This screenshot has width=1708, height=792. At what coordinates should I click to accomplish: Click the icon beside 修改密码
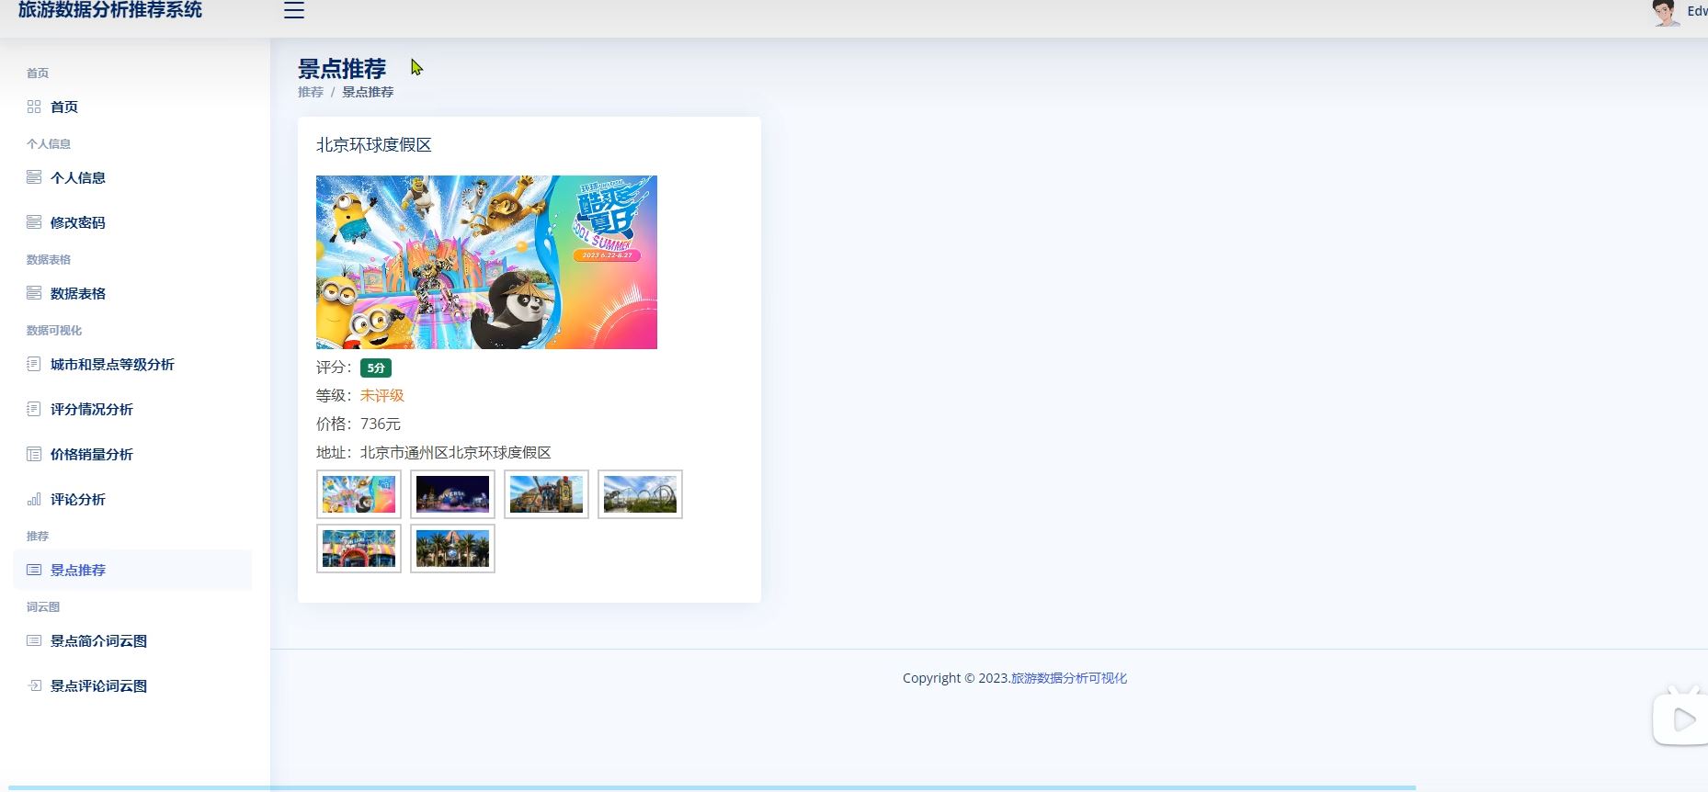coord(34,222)
